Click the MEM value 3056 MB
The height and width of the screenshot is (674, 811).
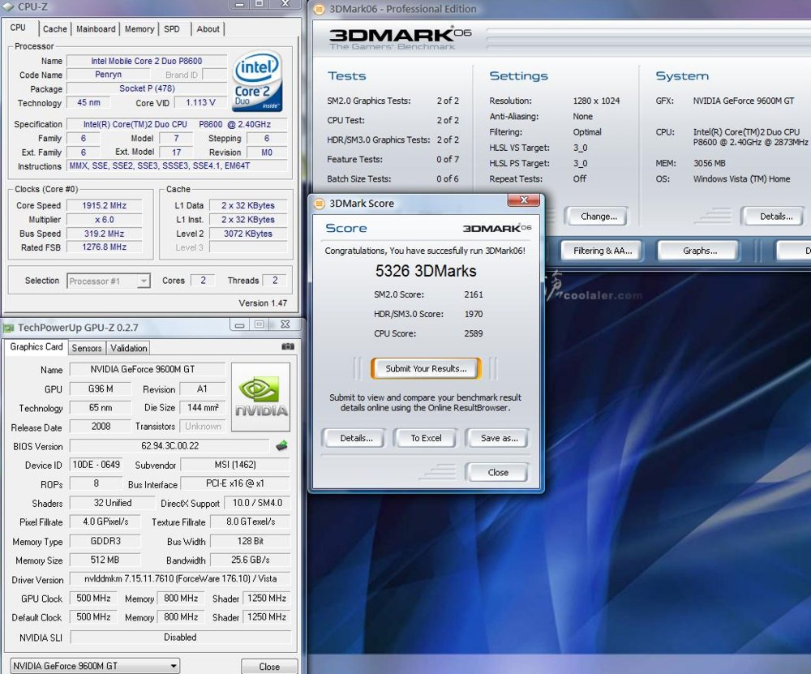709,164
